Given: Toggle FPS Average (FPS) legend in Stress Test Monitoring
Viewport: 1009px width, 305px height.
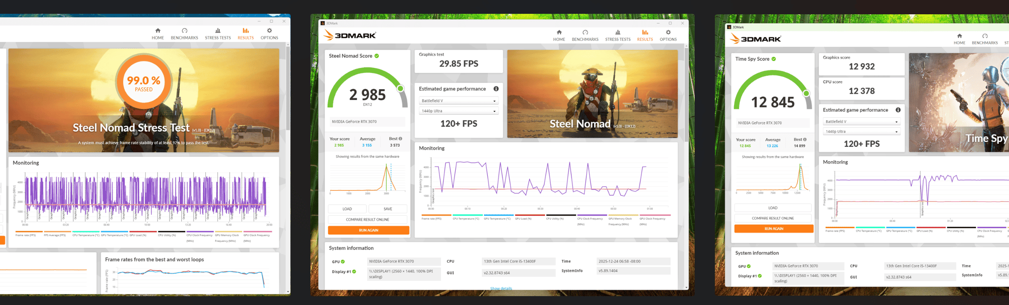Looking at the screenshot, I should pos(57,234).
